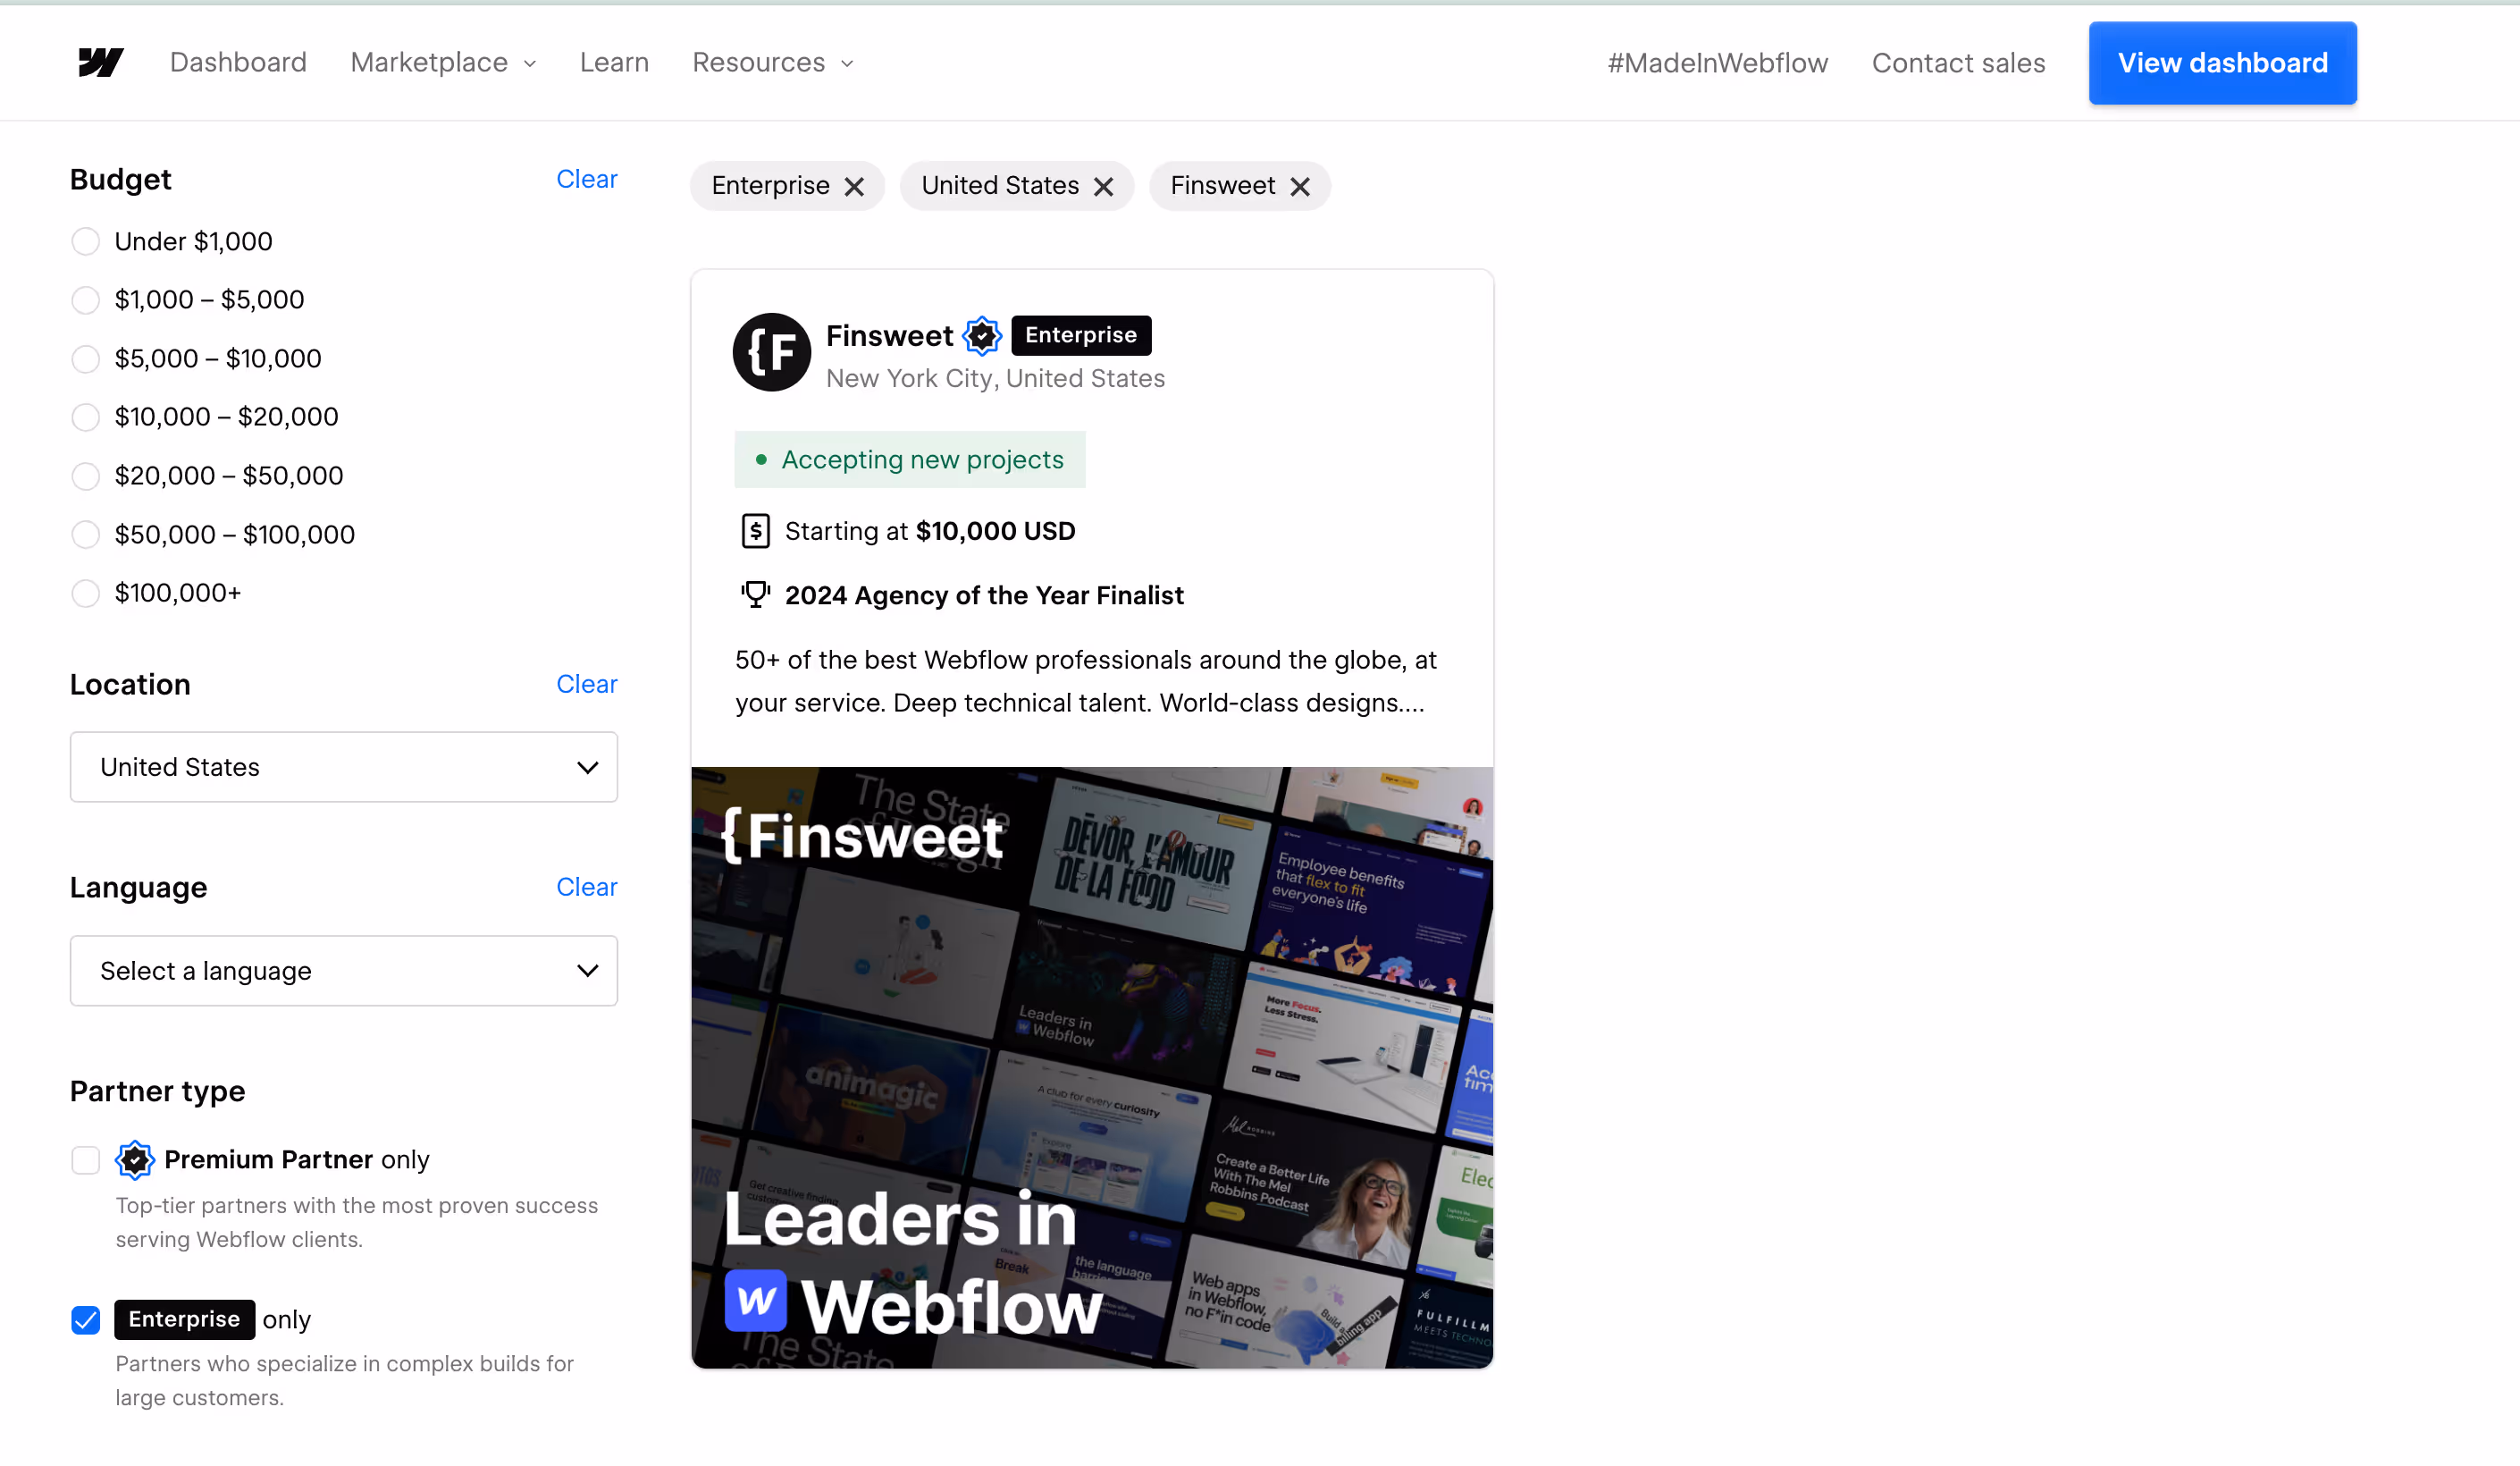2520x1466 pixels.
Task: Click the dollar price icon
Action: [x=756, y=531]
